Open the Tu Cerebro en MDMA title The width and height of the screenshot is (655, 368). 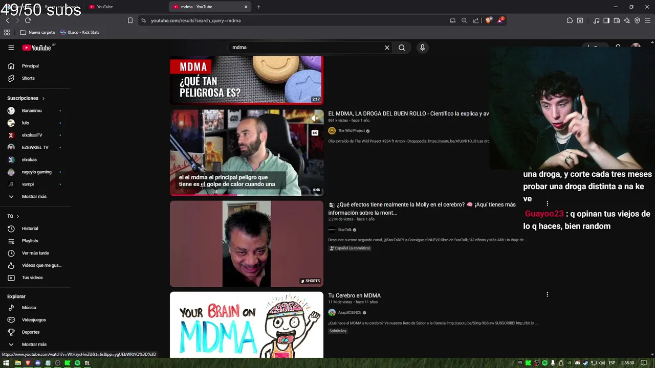tap(355, 295)
